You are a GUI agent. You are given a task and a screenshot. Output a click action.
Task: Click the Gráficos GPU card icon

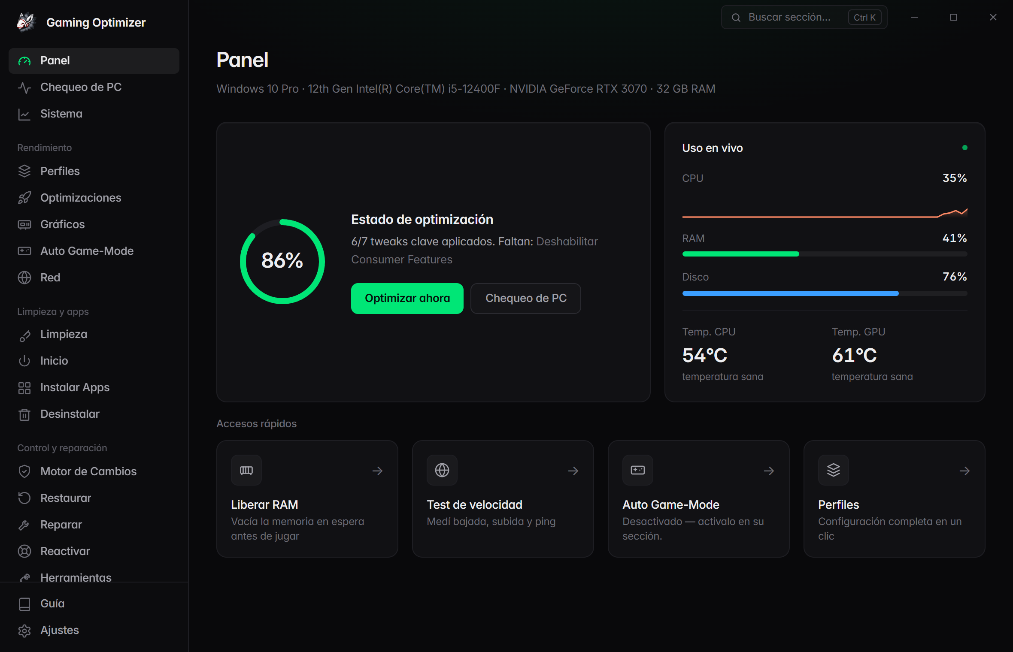[x=24, y=224]
